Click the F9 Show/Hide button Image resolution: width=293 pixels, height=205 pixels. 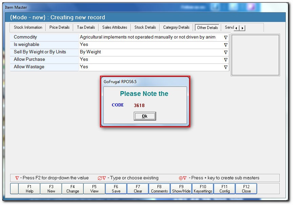pyautogui.click(x=181, y=189)
